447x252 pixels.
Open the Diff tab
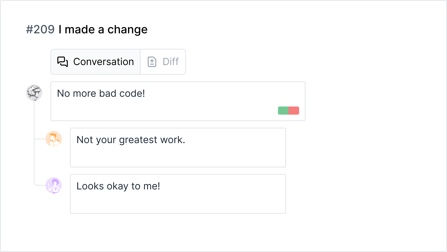click(163, 62)
